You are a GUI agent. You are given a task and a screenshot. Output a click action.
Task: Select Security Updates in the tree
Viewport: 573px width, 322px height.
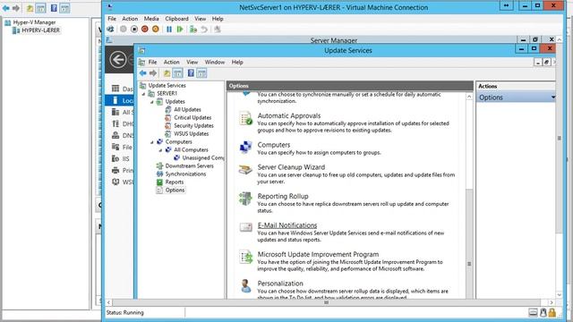tap(193, 125)
